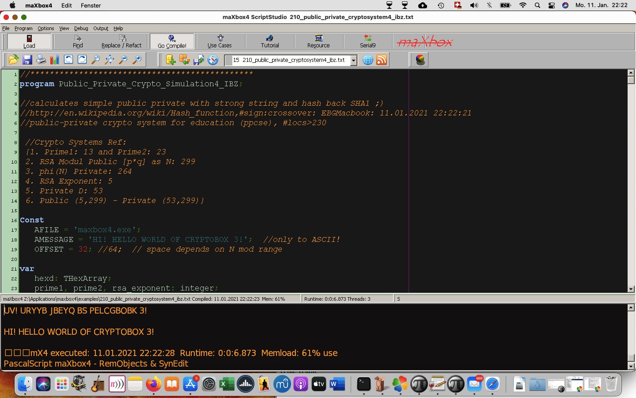Click the magnifier zoom-in icon with plus
Viewport: 636px width, 398px height.
click(x=137, y=60)
